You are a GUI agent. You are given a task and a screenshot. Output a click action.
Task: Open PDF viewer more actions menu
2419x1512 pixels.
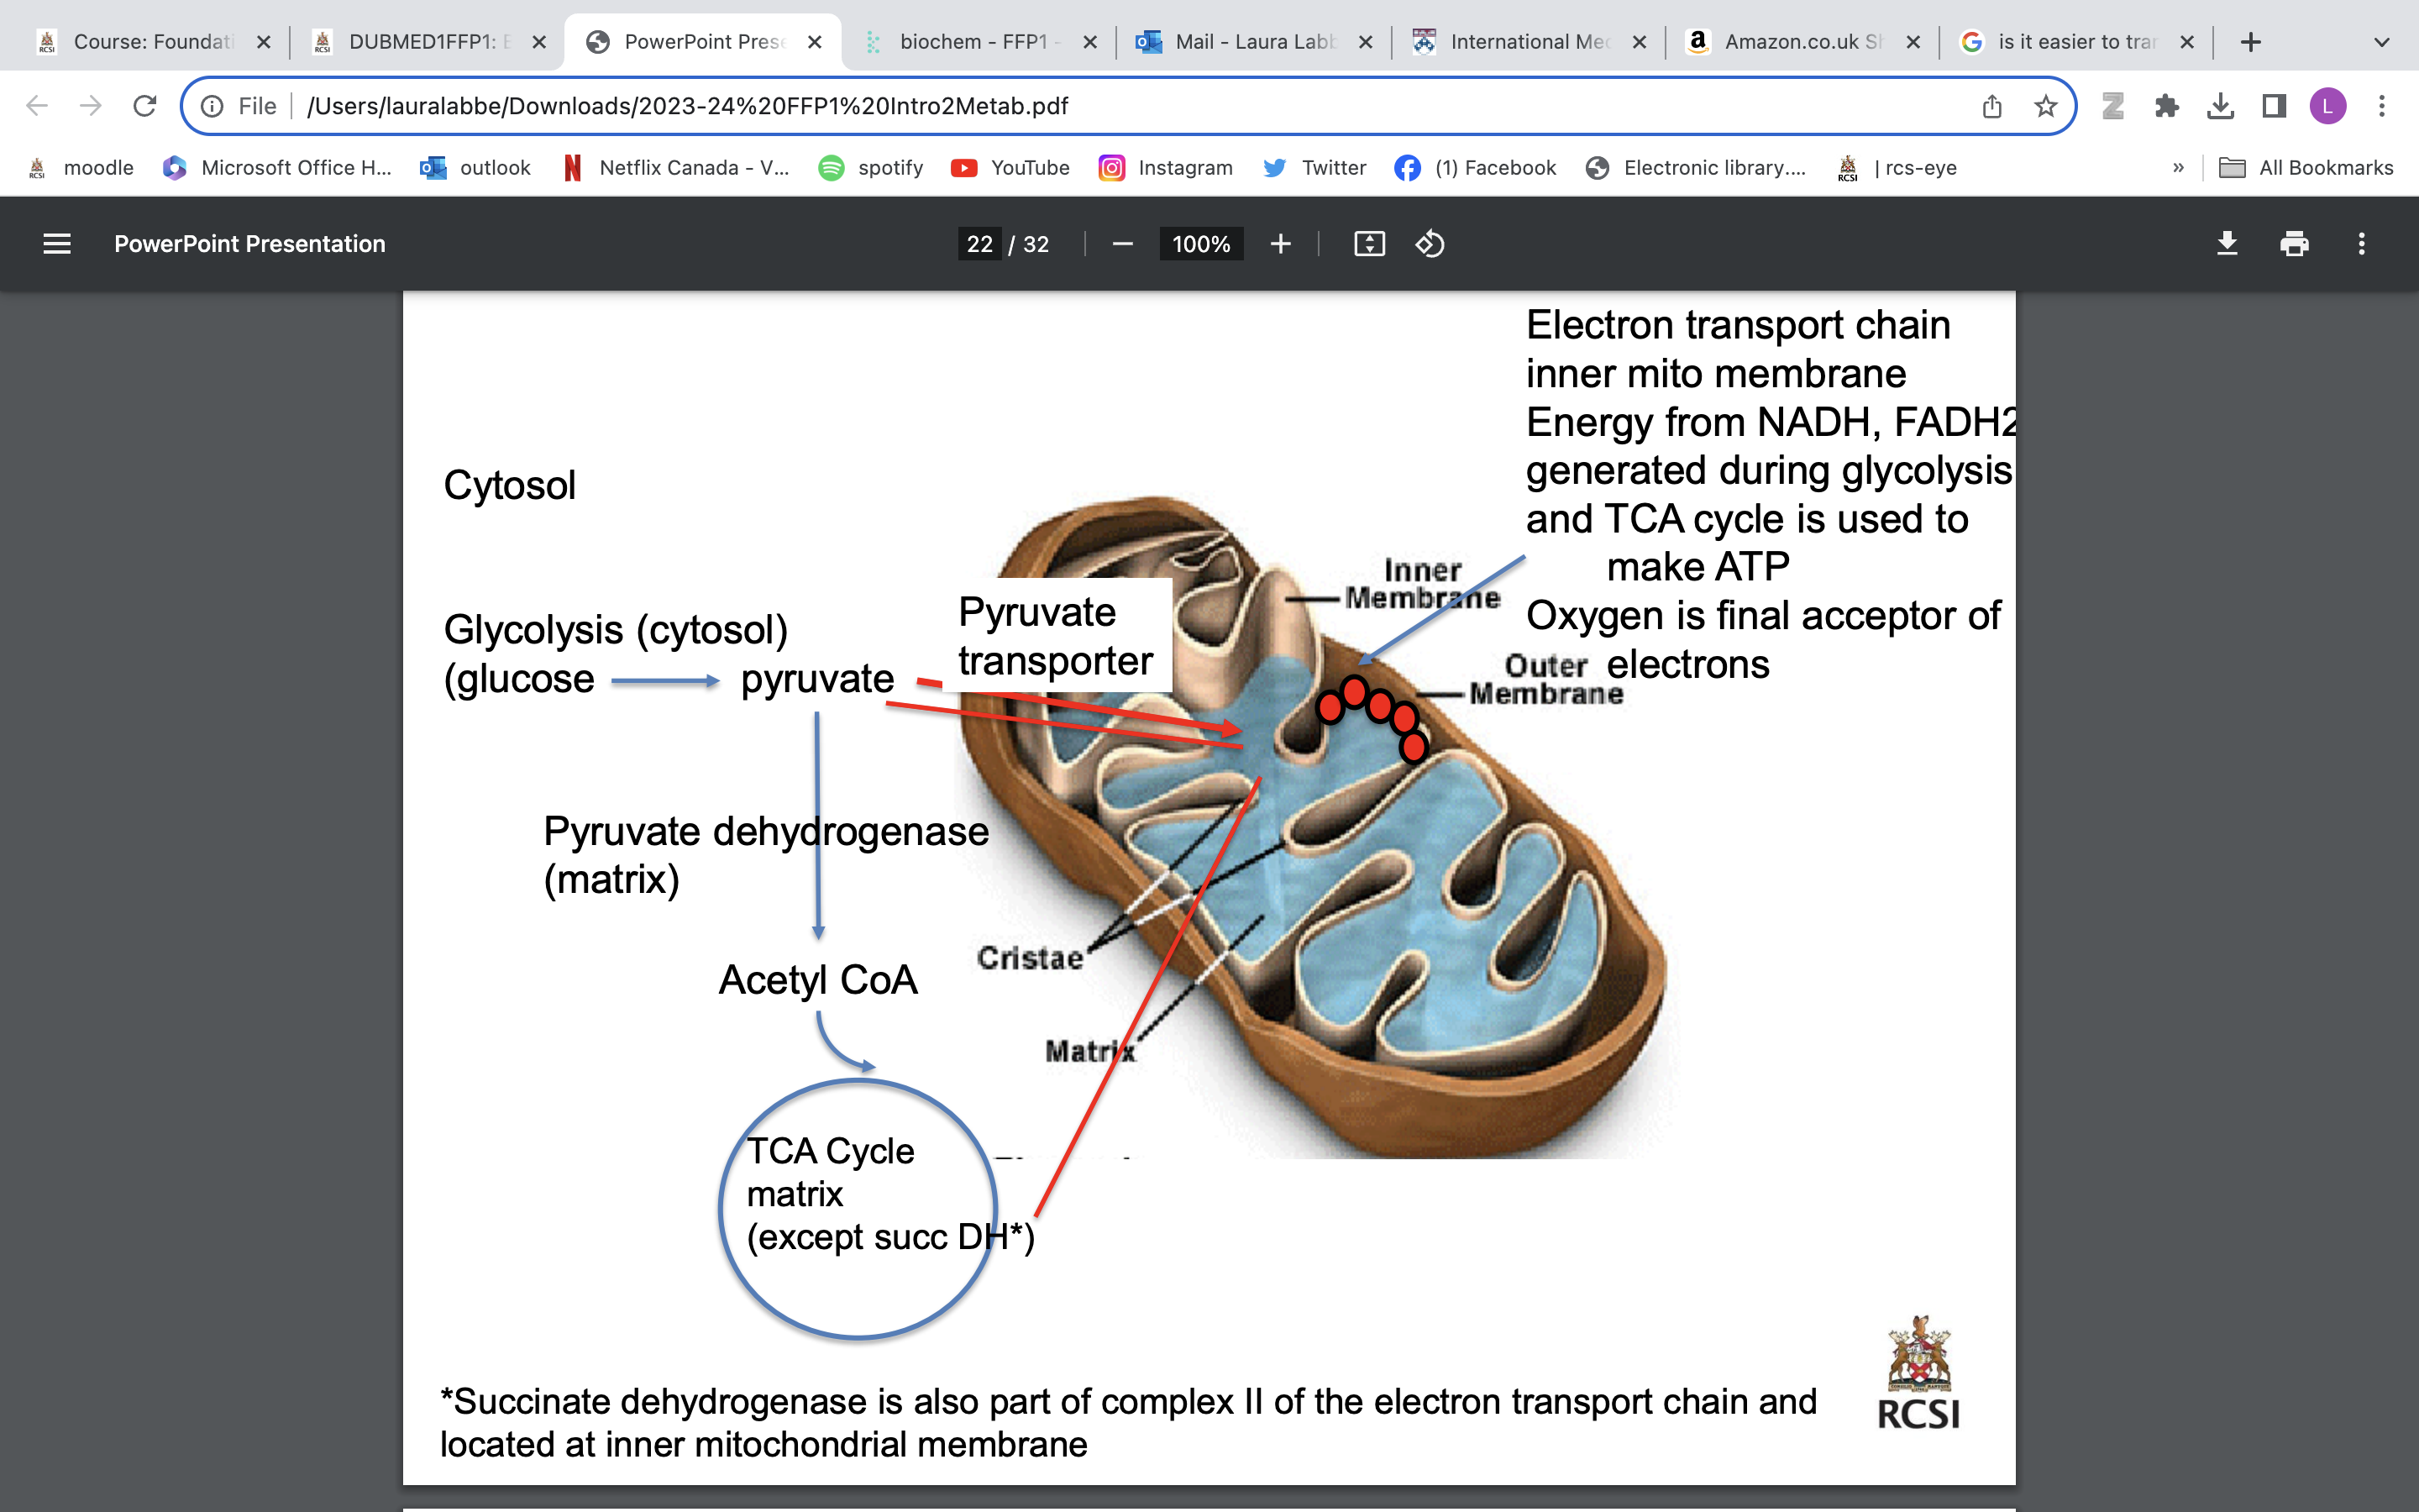(x=2361, y=244)
